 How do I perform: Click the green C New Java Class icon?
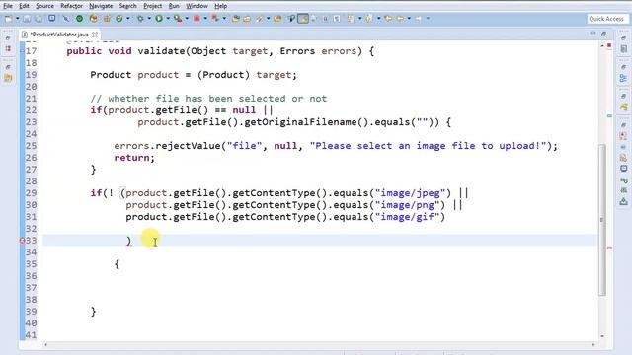[x=119, y=19]
